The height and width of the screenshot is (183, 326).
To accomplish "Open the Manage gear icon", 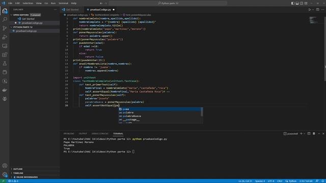I will coord(5,174).
